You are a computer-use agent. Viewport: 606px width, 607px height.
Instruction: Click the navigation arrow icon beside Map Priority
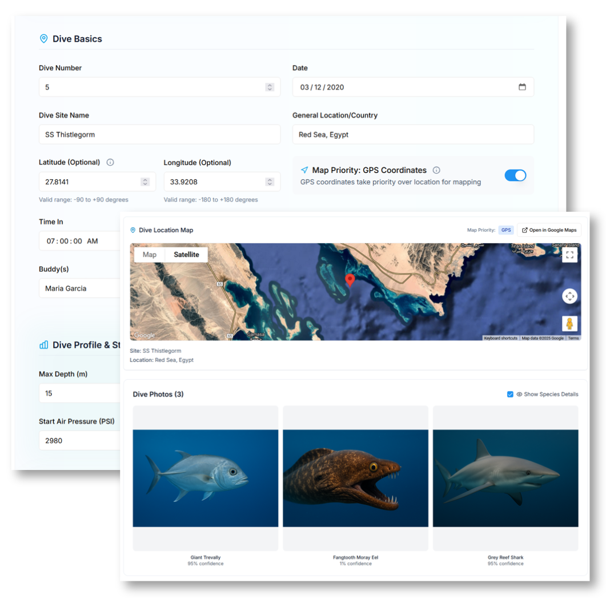click(304, 170)
